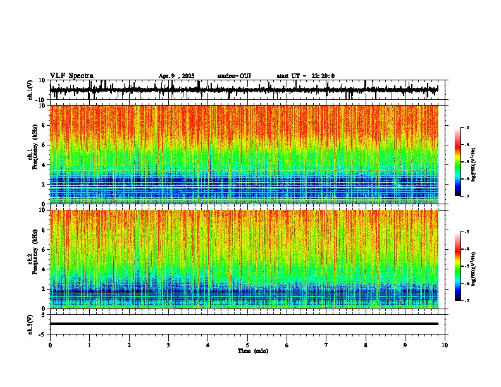The height and width of the screenshot is (387, 501).
Task: Click the "VLF Spectra" title text
Action: (x=71, y=76)
